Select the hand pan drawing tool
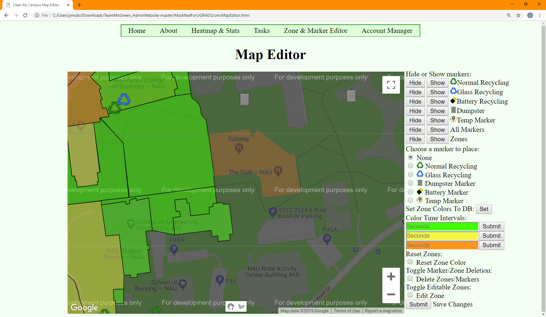Viewport: 546px width, 317px height. coord(231,307)
